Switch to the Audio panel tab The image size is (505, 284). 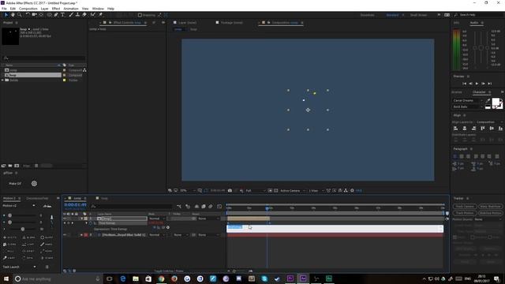(x=474, y=23)
